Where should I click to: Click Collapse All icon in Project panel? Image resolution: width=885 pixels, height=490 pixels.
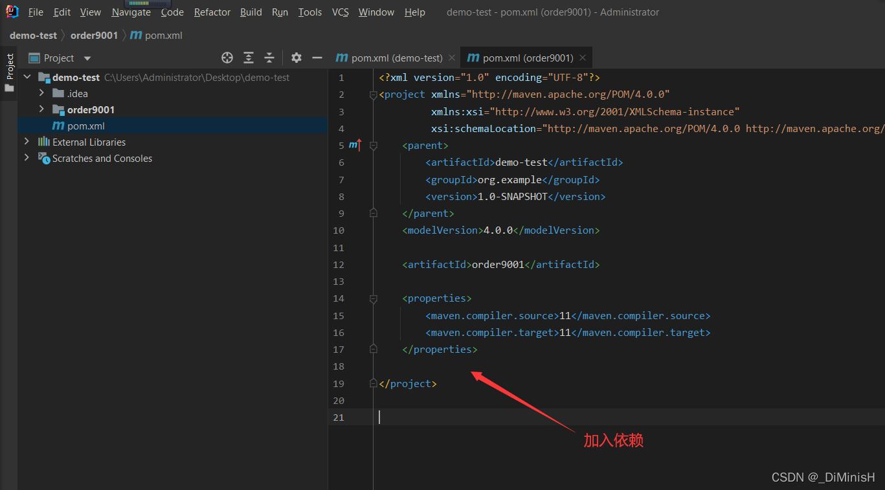(269, 58)
